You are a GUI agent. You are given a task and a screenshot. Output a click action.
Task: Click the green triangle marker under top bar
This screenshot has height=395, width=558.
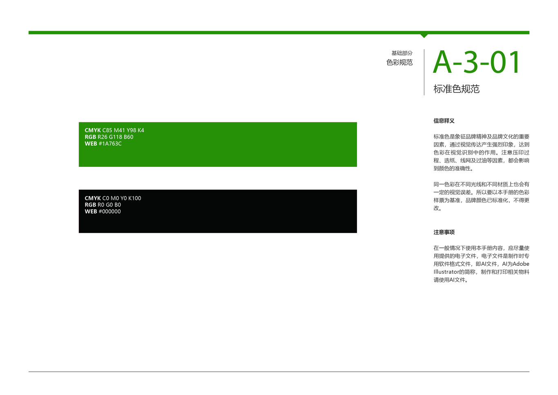point(424,36)
